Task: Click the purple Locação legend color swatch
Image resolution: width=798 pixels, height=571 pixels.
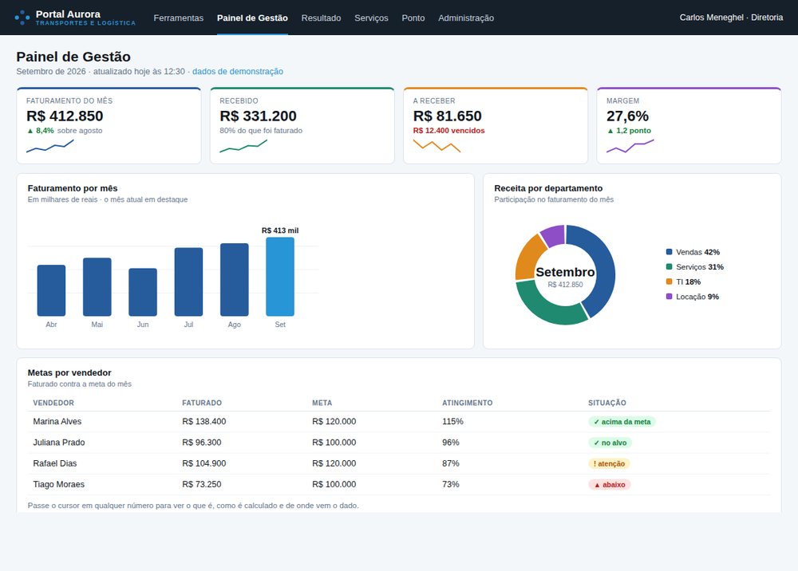Action: [x=670, y=297]
